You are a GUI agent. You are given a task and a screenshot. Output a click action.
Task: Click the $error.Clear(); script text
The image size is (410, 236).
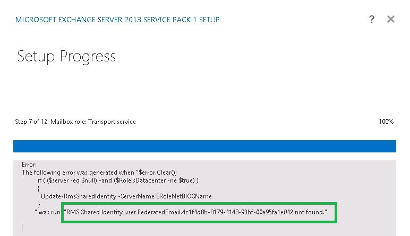[x=156, y=173]
